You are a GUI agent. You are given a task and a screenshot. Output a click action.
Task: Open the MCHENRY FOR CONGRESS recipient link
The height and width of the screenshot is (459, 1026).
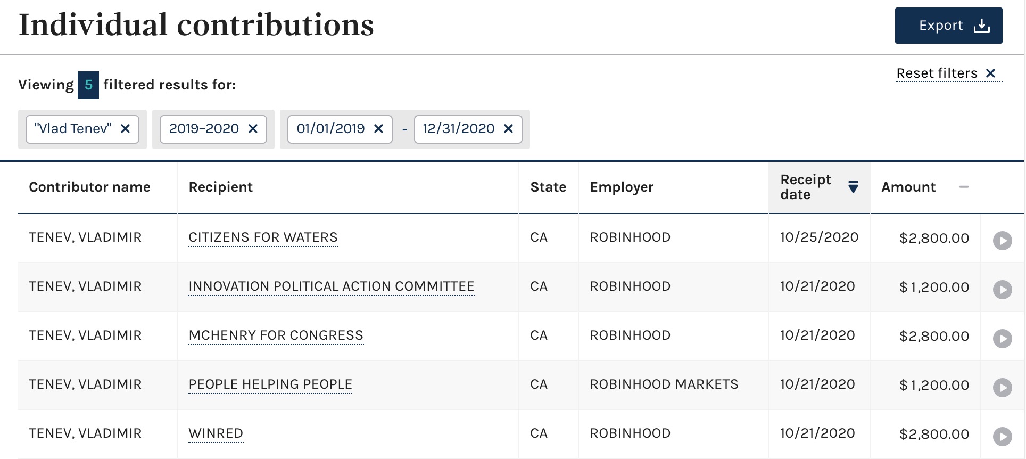(276, 335)
